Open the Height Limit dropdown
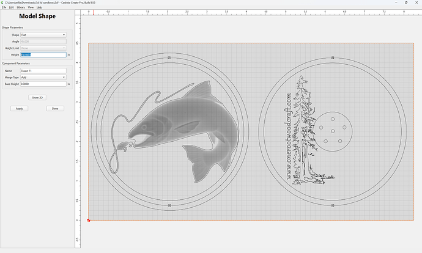This screenshot has height=253, width=422. 43,48
